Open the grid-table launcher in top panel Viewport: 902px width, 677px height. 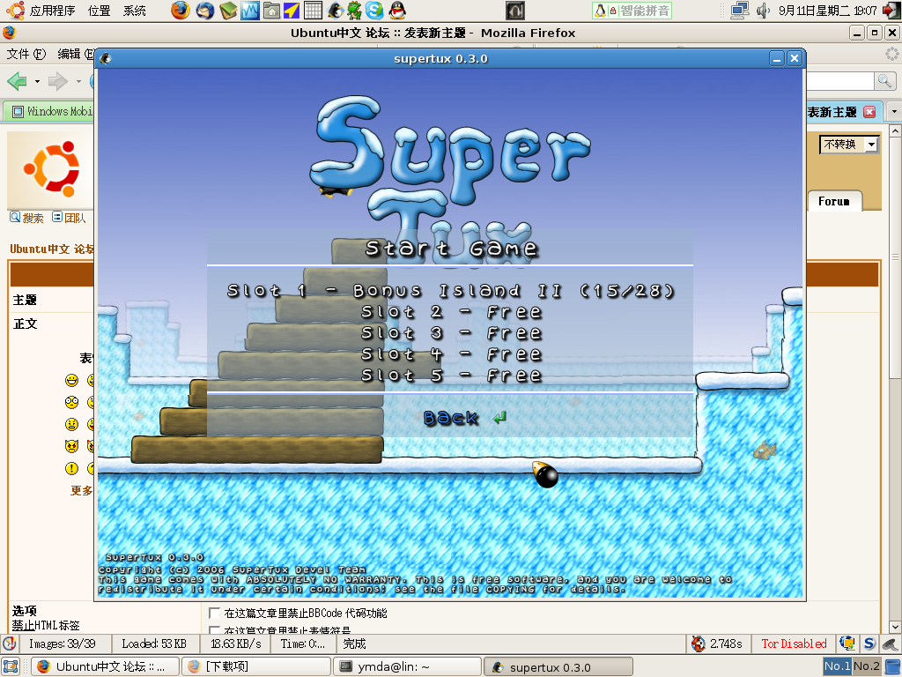(x=313, y=11)
